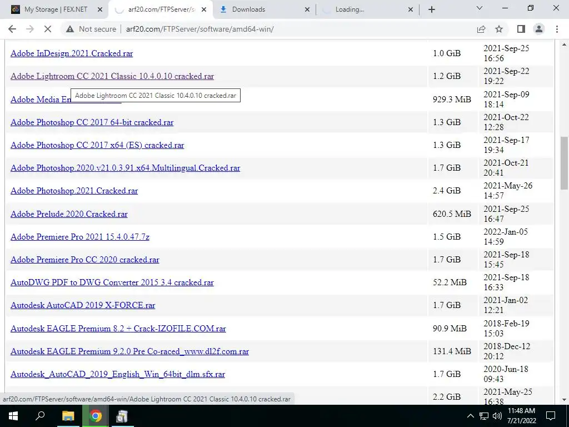Viewport: 569px width, 427px height.
Task: Close the Loading... tab
Action: (411, 10)
